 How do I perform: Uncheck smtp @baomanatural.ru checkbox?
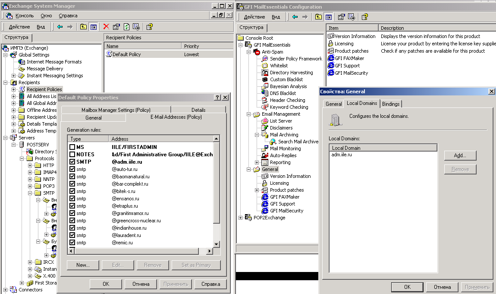pos(72,177)
